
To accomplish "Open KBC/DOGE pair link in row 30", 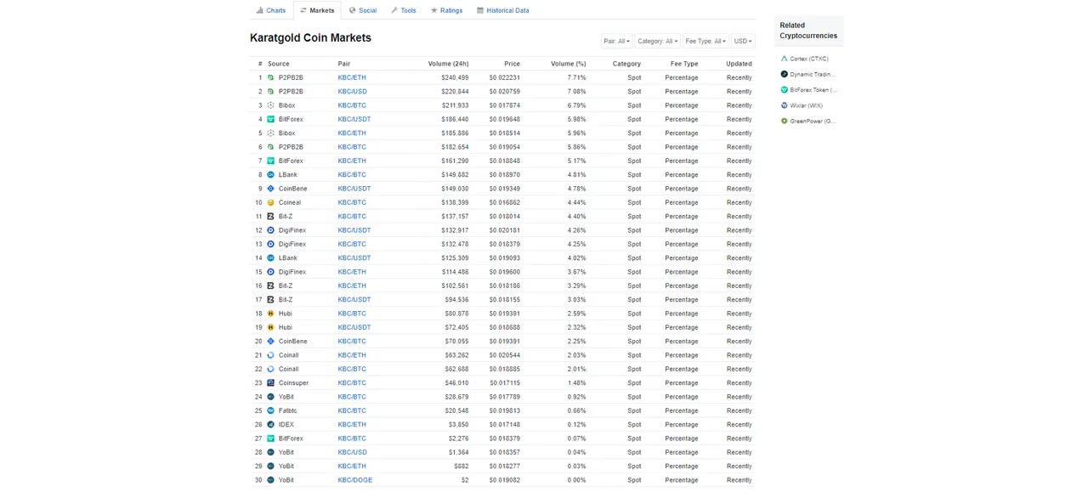I will 354,480.
